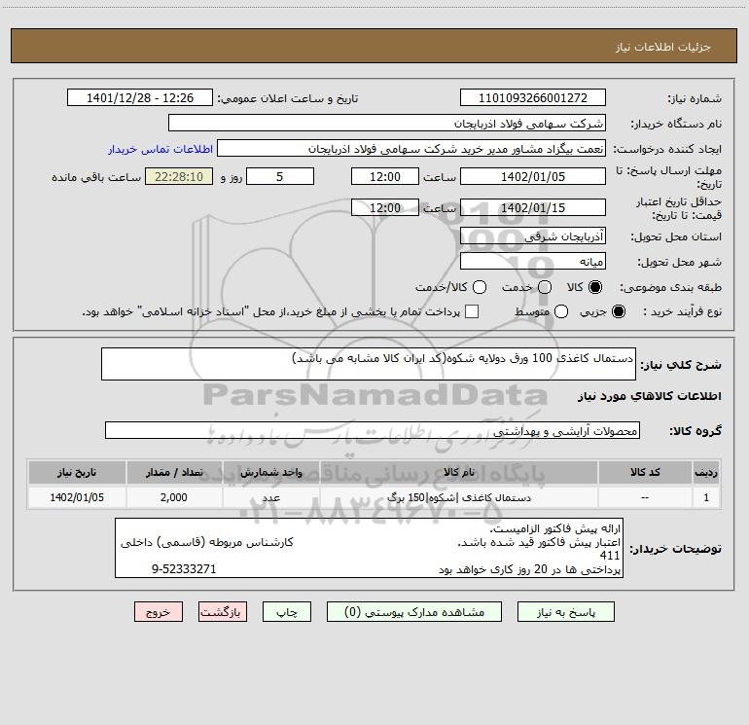Screen dimensions: 749x725
Task: Click the واحد شمارش column header
Action: click(x=270, y=472)
